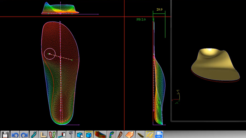
Task: Choose the red and green foot outlines icon
Action: 52,134
